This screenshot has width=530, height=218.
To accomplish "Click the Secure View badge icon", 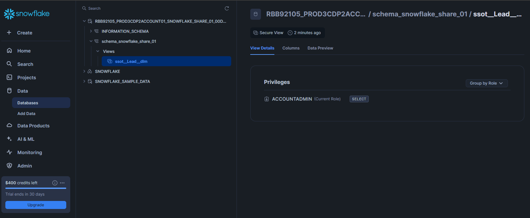I will [x=256, y=33].
